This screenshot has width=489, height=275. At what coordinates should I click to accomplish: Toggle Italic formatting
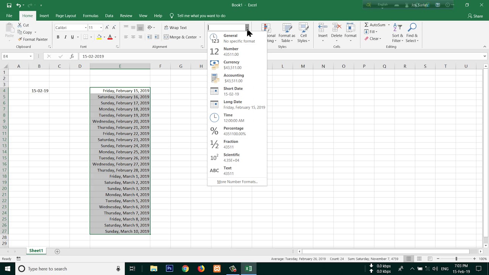65,37
